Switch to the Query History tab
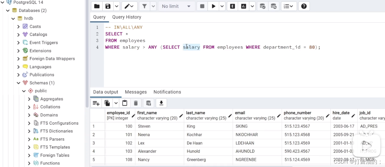Image resolution: width=385 pixels, height=167 pixels. (127, 17)
